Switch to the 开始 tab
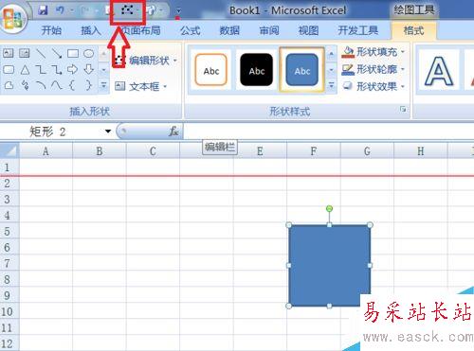This screenshot has width=474, height=351. click(51, 30)
